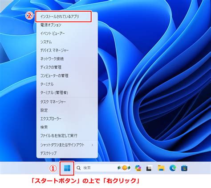Open Task View from the taskbar
This screenshot has width=211, height=188.
click(149, 168)
